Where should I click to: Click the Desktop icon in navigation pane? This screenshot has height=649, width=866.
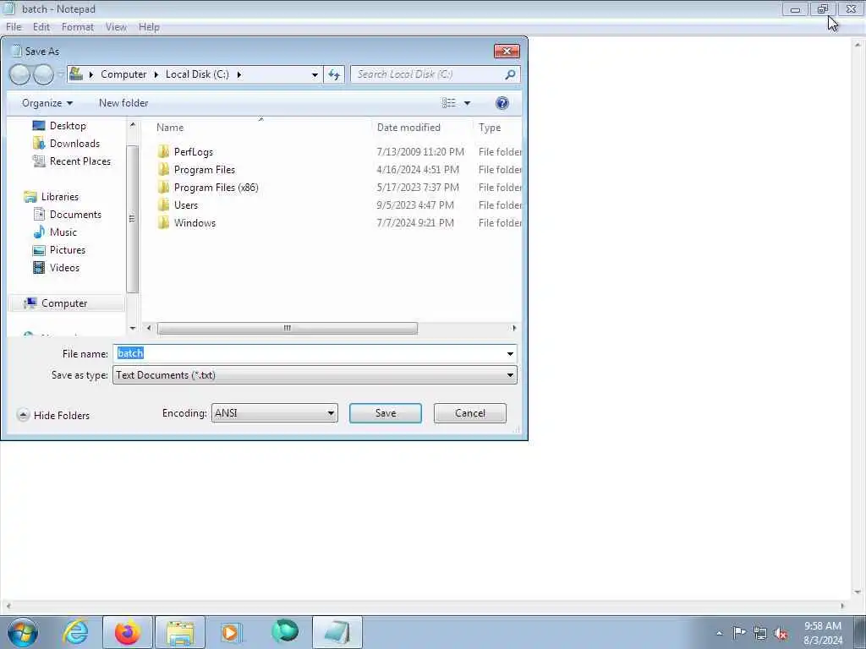click(39, 126)
